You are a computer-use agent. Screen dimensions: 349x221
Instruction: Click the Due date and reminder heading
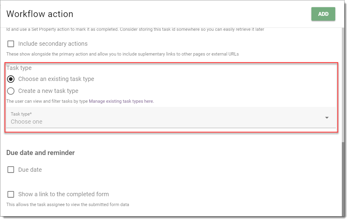pyautogui.click(x=41, y=153)
